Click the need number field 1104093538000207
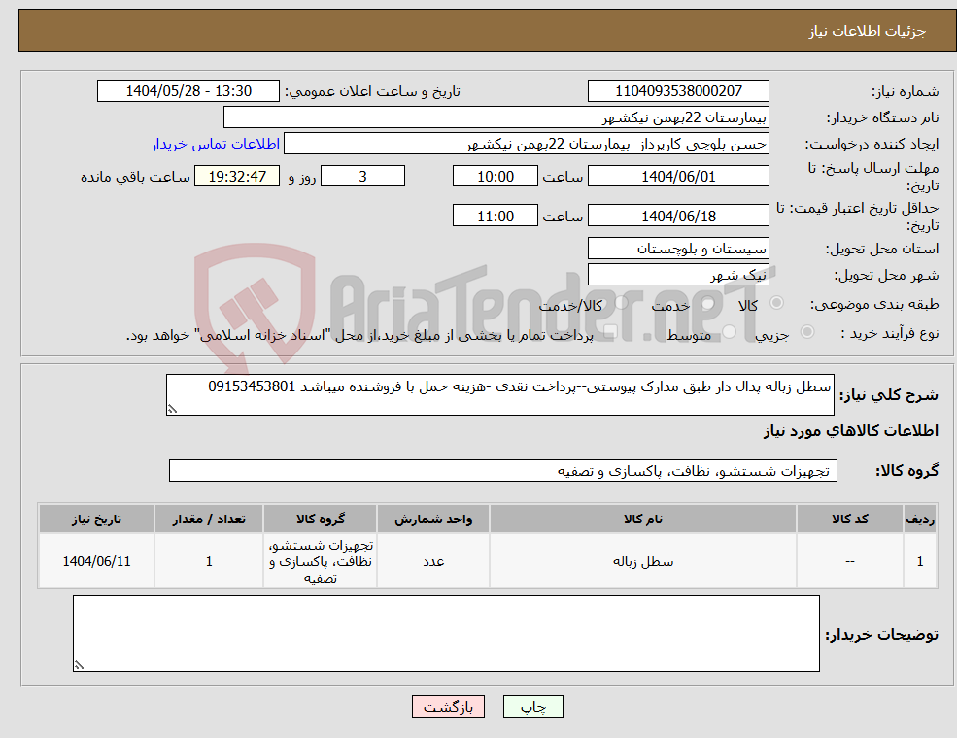Viewport: 957px width, 738px height. point(678,91)
